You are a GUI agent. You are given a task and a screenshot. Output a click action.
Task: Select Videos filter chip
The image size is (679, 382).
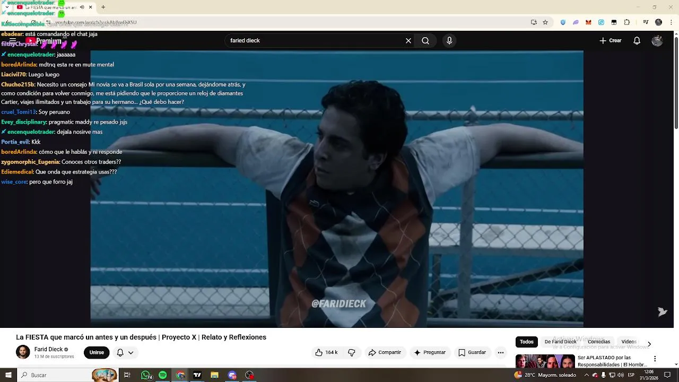(x=629, y=342)
